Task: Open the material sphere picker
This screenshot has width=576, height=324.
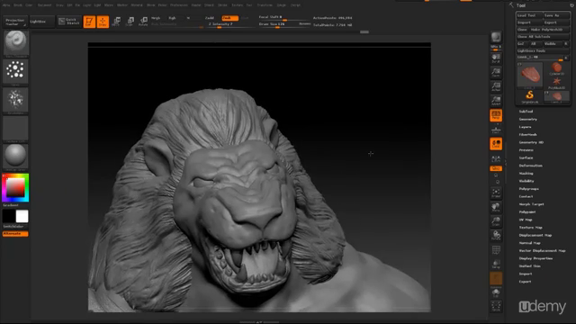Action: pos(15,157)
